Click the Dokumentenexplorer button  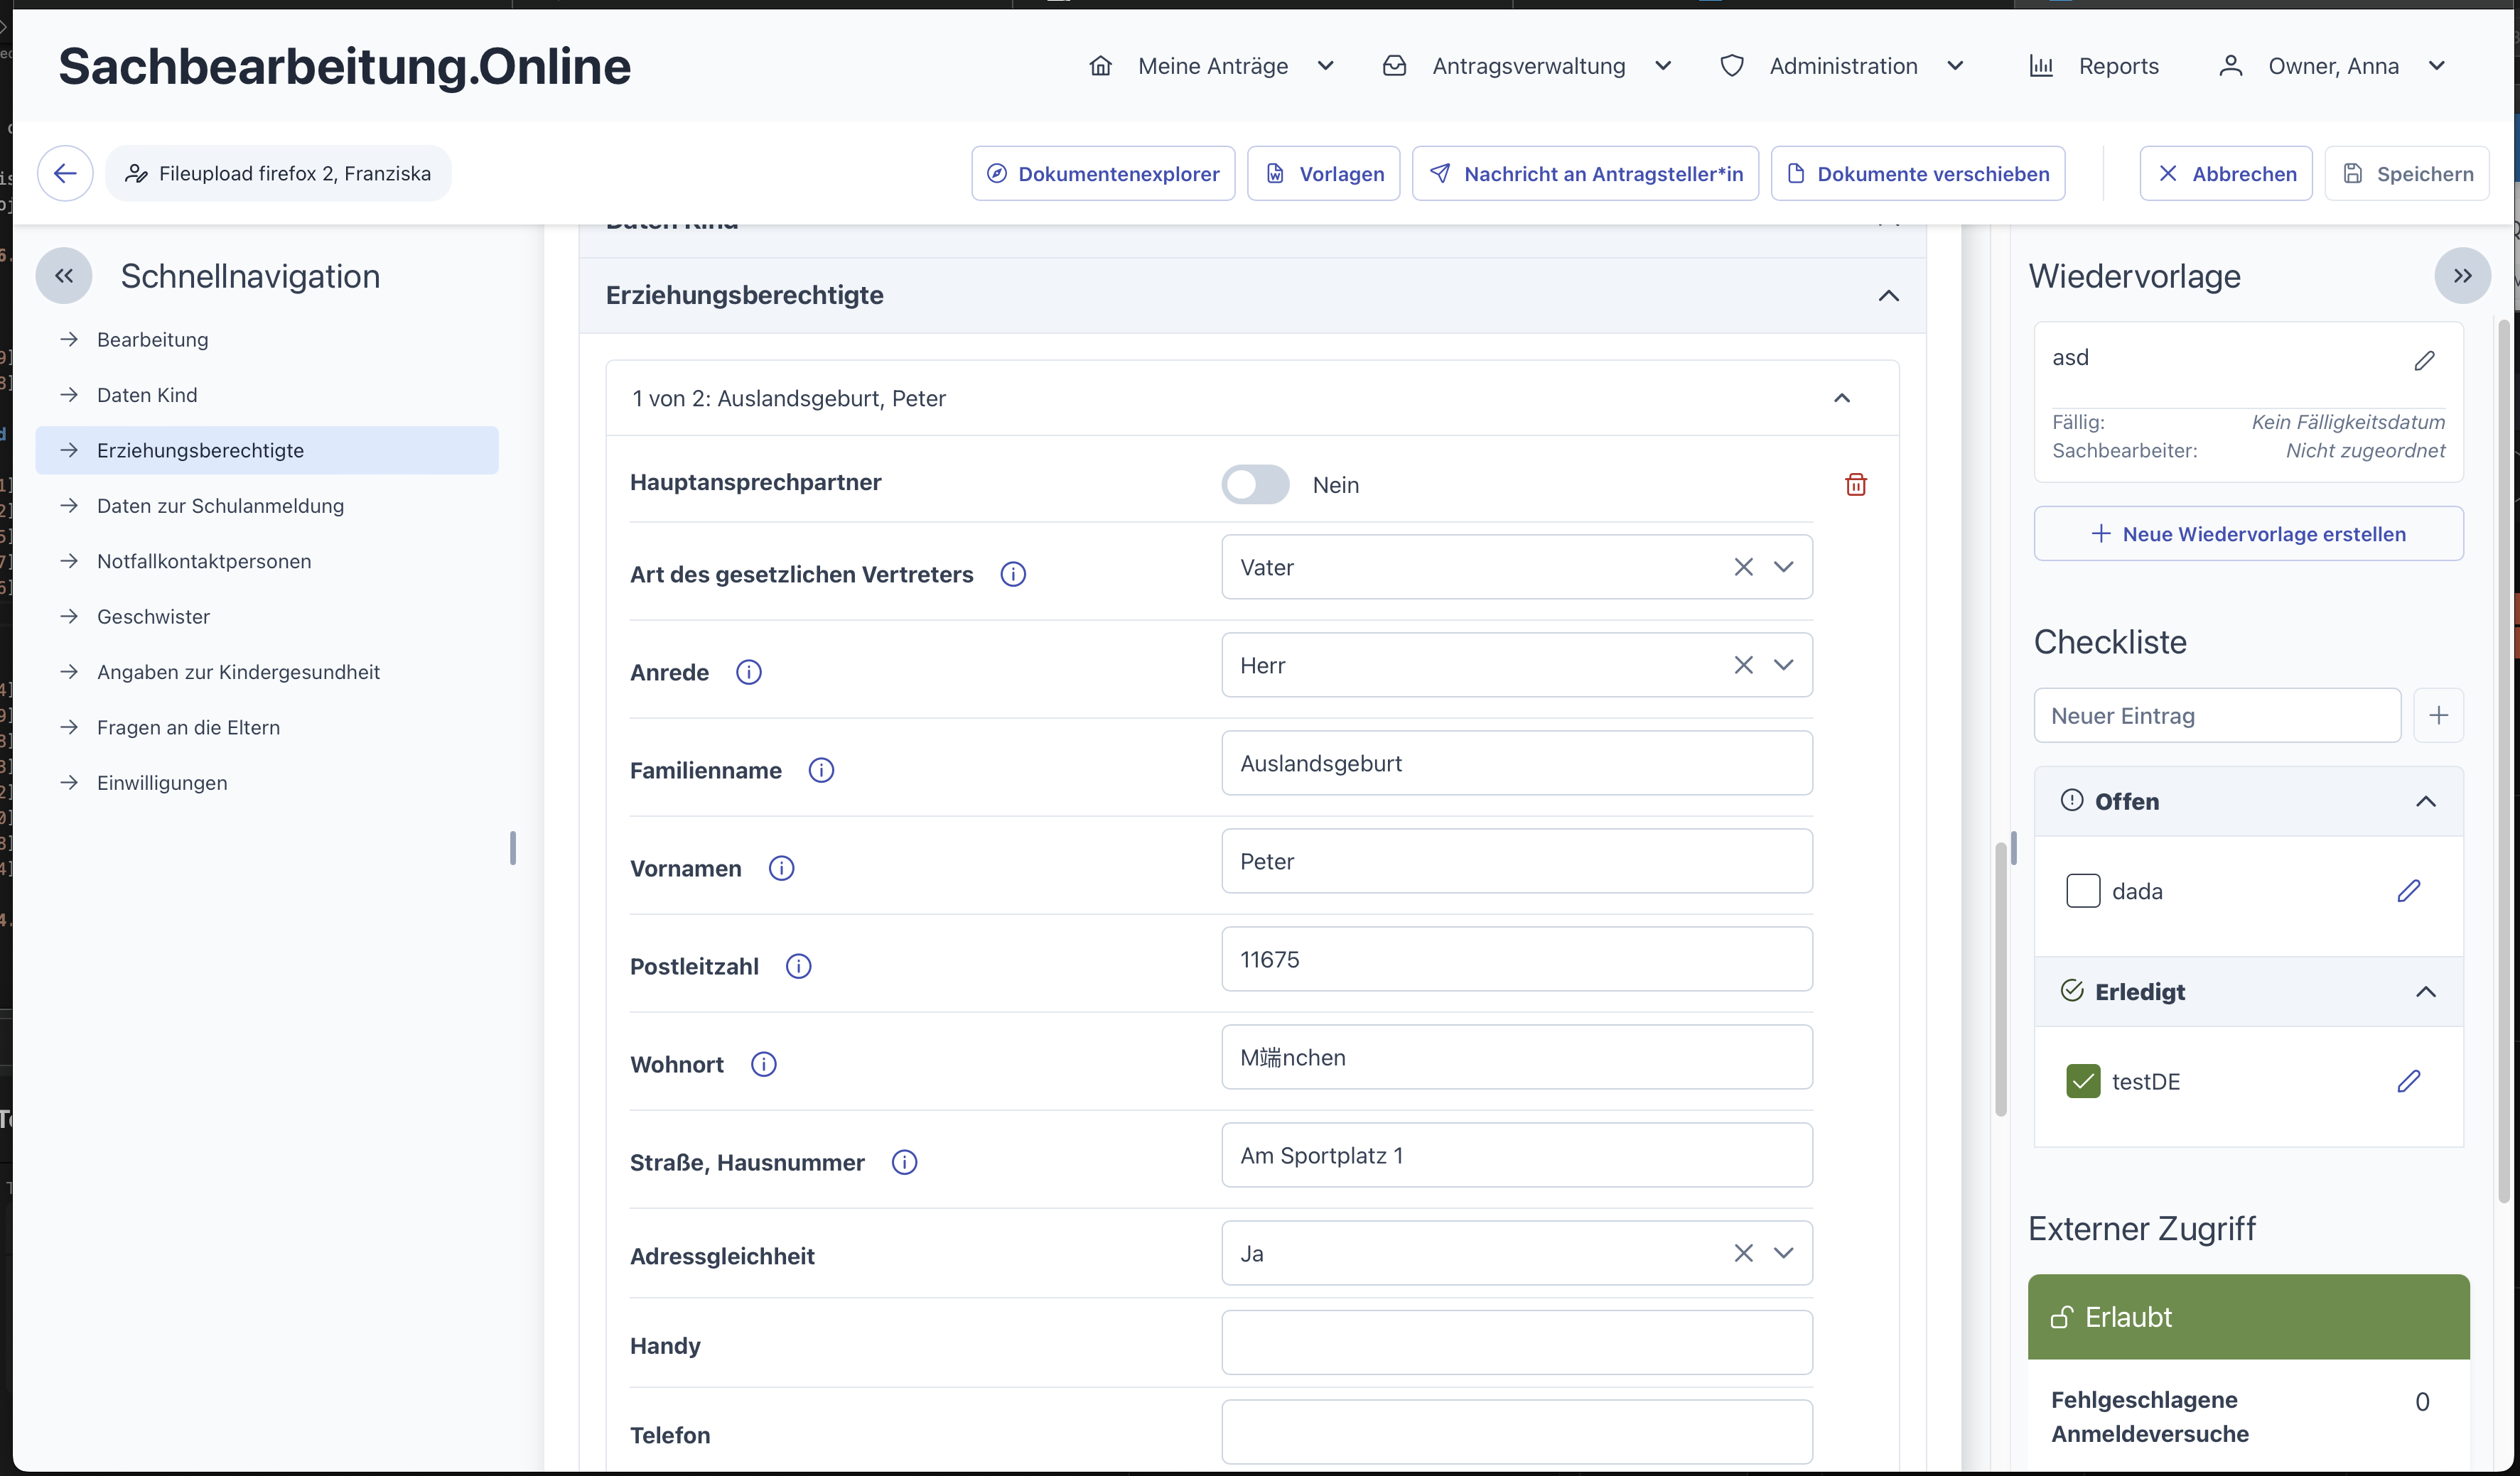pos(1103,174)
